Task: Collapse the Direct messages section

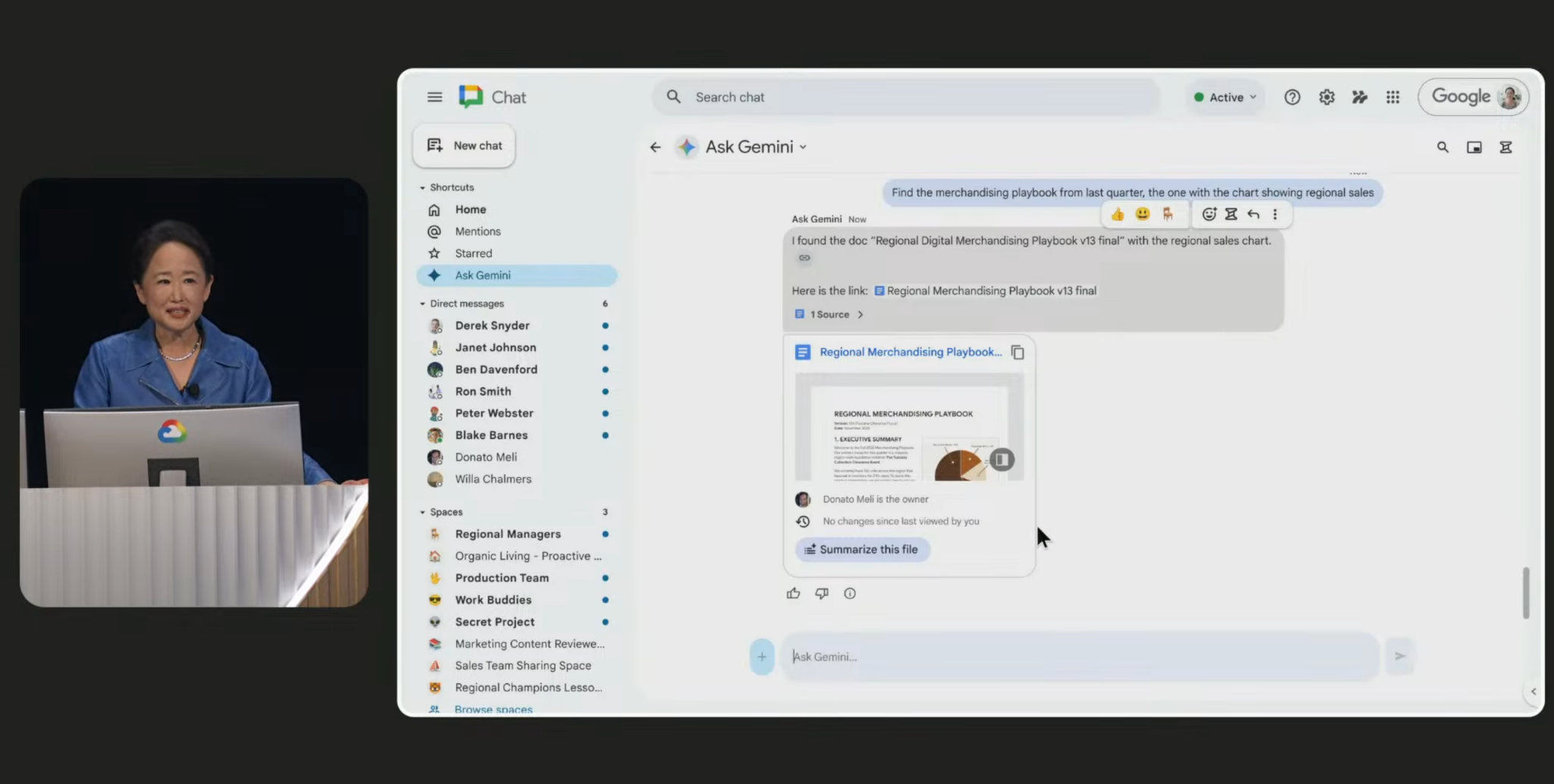Action: coord(423,304)
